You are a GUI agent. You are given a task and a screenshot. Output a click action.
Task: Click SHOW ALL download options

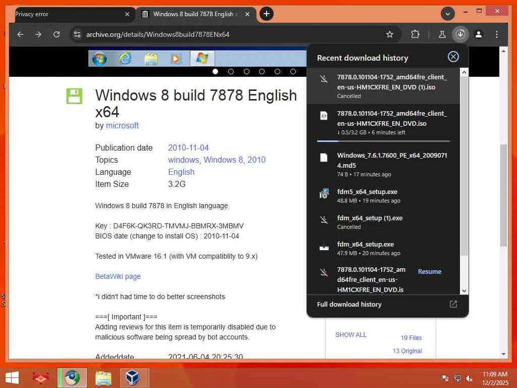tap(351, 334)
